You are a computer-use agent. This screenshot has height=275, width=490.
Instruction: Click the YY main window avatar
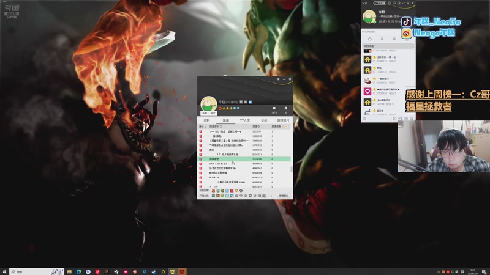click(369, 16)
